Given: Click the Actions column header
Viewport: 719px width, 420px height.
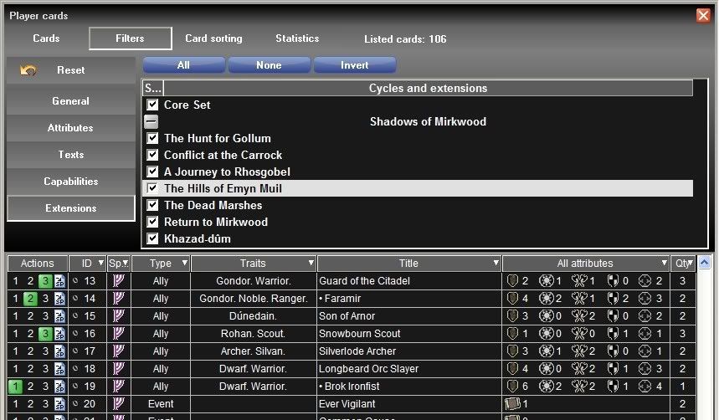Looking at the screenshot, I should click(38, 264).
